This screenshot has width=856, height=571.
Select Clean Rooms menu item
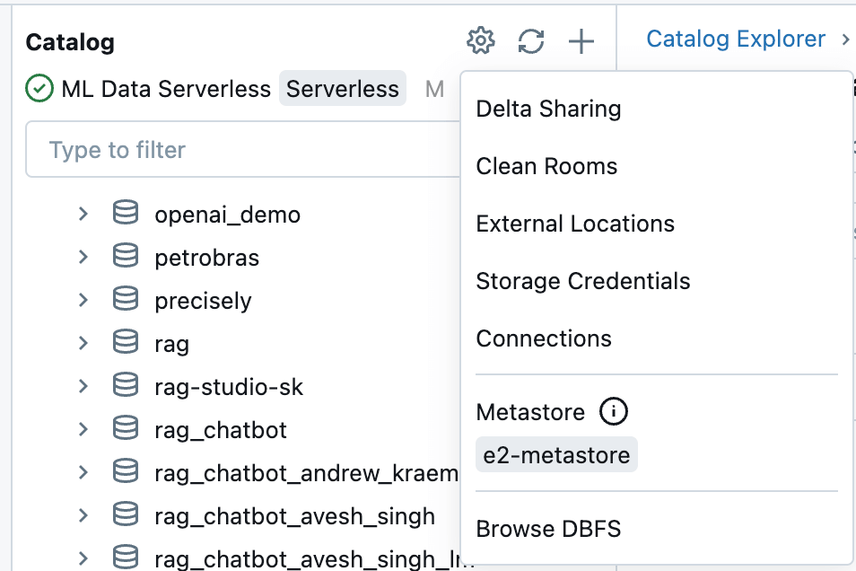point(546,166)
